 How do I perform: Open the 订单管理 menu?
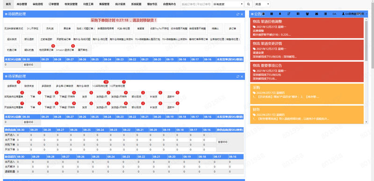[54, 4]
